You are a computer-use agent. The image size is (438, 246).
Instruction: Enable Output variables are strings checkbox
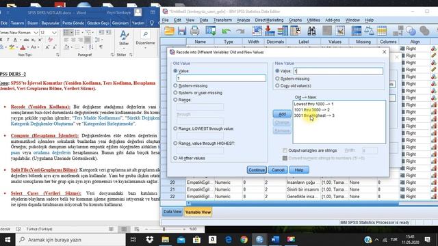pyautogui.click(x=285, y=150)
